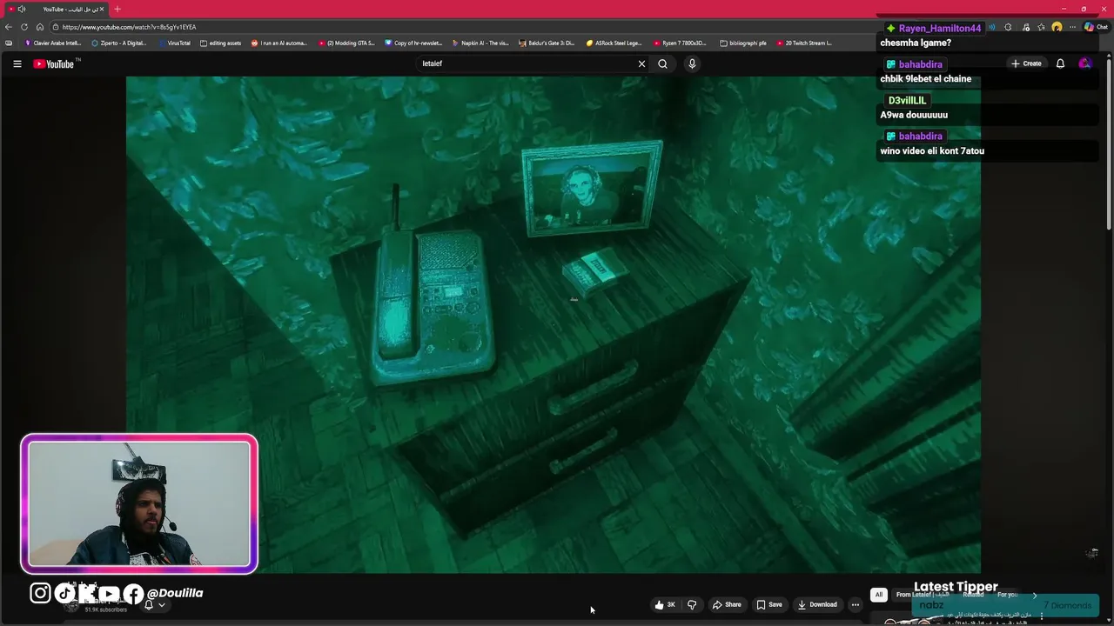This screenshot has width=1114, height=626.
Task: Open the Ziperto bookmark
Action: pos(119,43)
